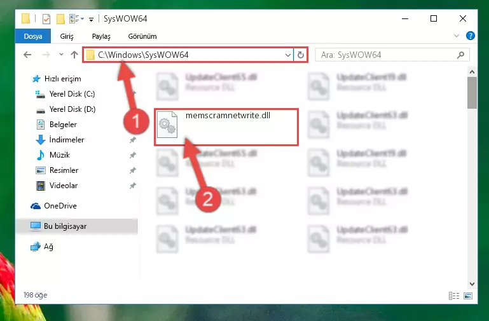Screen dimensions: 489x321
Task: Open the recent locations dropdown arrow
Action: (61, 55)
